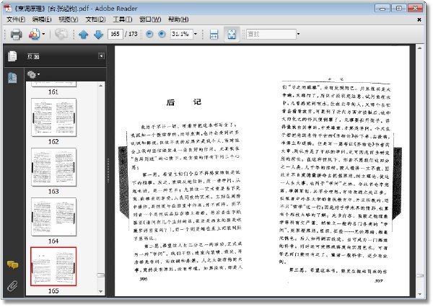
Task: Go to next page with down arrow
Action: point(98,35)
